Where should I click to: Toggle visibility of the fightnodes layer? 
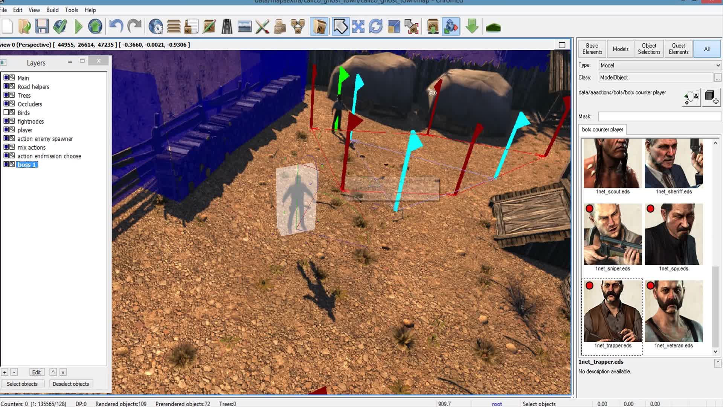tap(6, 121)
